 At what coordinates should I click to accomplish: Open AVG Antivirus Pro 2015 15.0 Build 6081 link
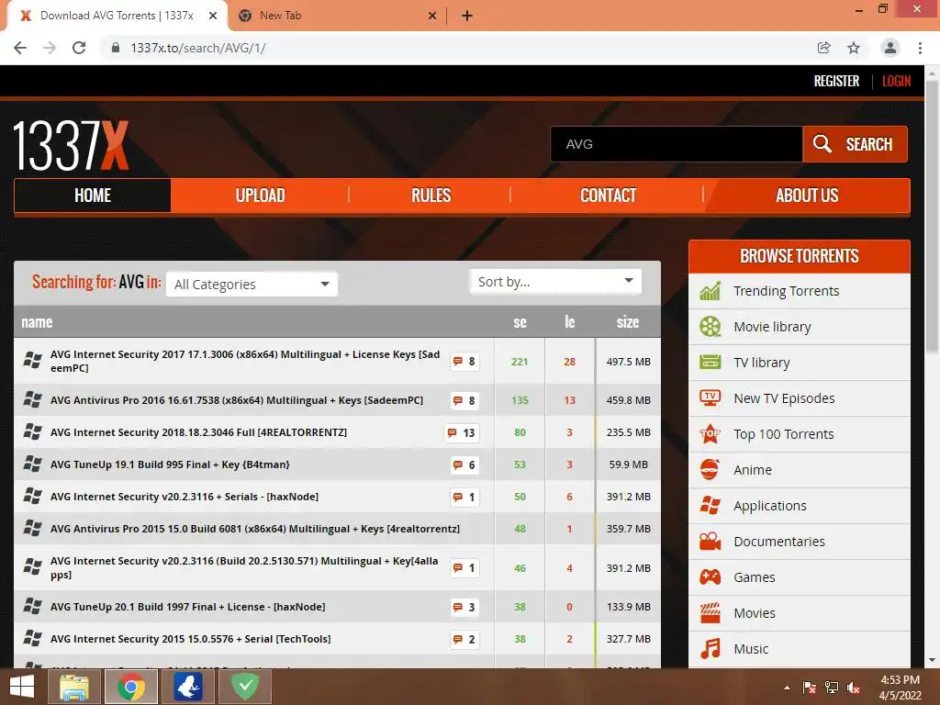[x=255, y=529]
